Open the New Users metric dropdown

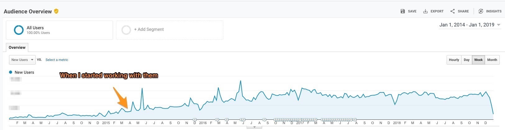coord(22,60)
